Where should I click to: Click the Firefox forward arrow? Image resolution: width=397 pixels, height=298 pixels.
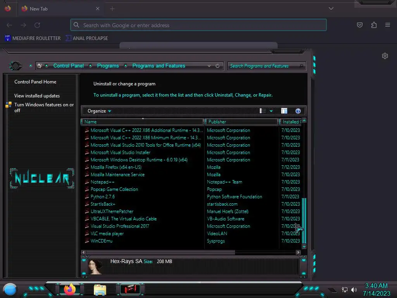click(x=23, y=25)
